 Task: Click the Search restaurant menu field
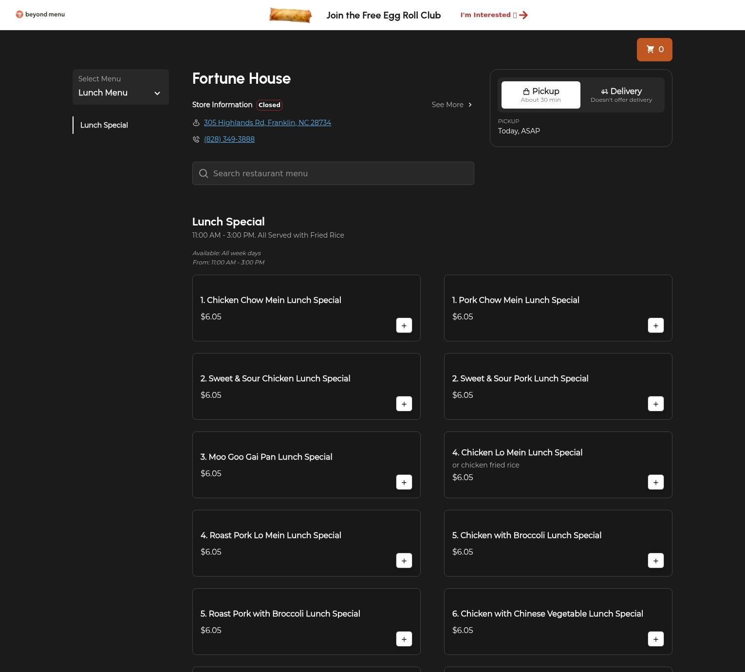coord(333,173)
